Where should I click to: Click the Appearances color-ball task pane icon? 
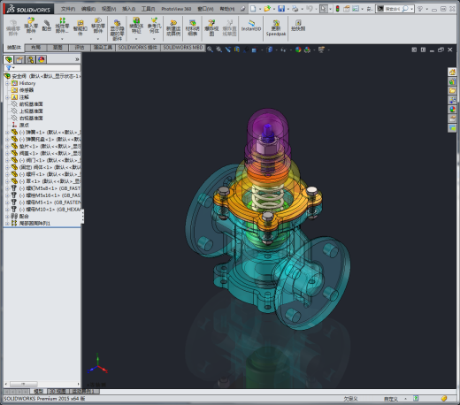point(452,110)
